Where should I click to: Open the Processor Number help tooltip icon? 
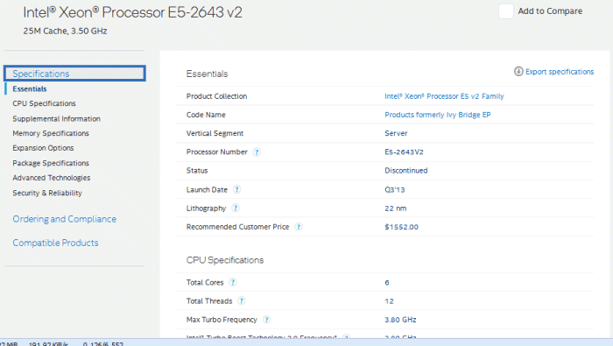pos(257,152)
